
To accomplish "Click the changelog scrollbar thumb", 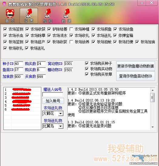I will coord(153,98).
